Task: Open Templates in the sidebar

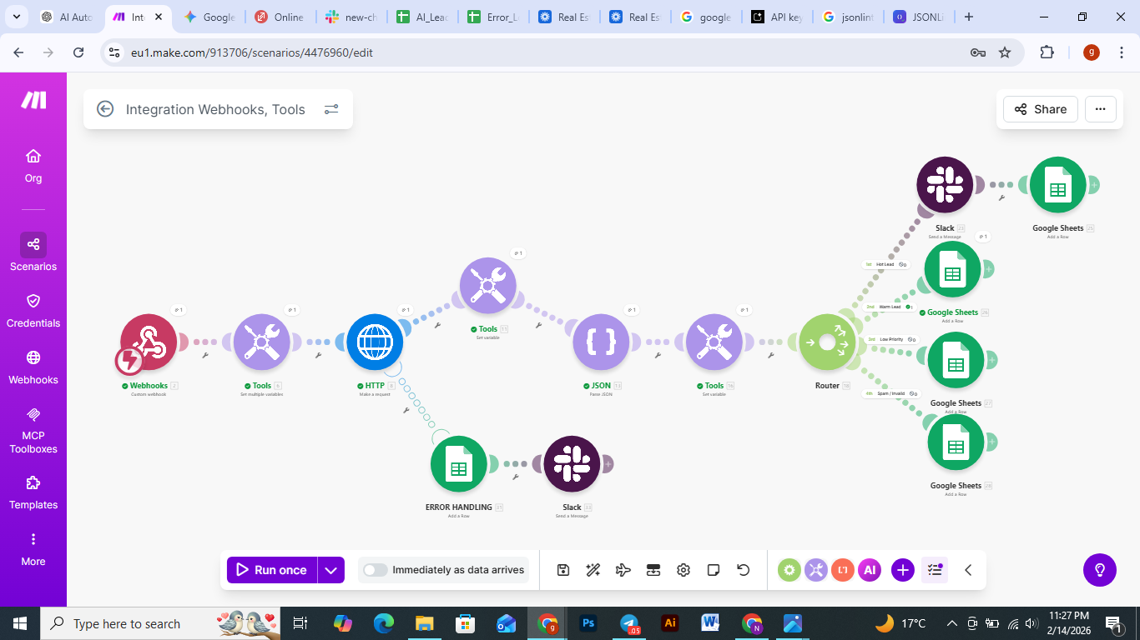Action: pos(33,493)
